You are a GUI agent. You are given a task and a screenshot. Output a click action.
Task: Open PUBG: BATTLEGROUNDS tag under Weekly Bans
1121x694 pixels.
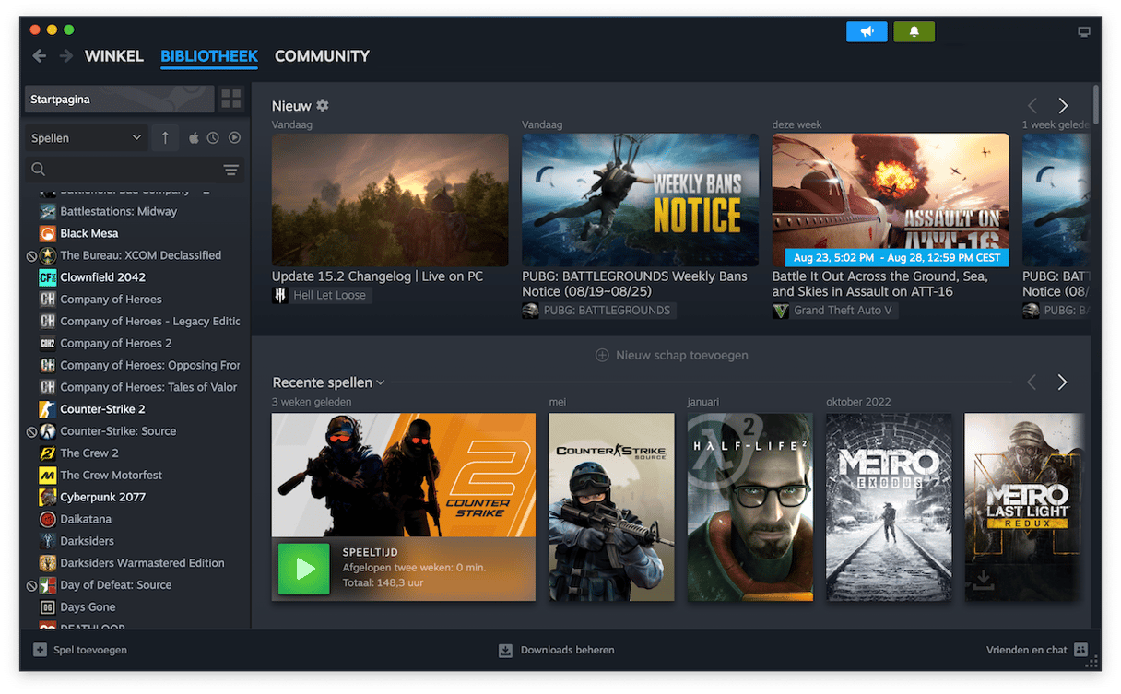(x=599, y=311)
